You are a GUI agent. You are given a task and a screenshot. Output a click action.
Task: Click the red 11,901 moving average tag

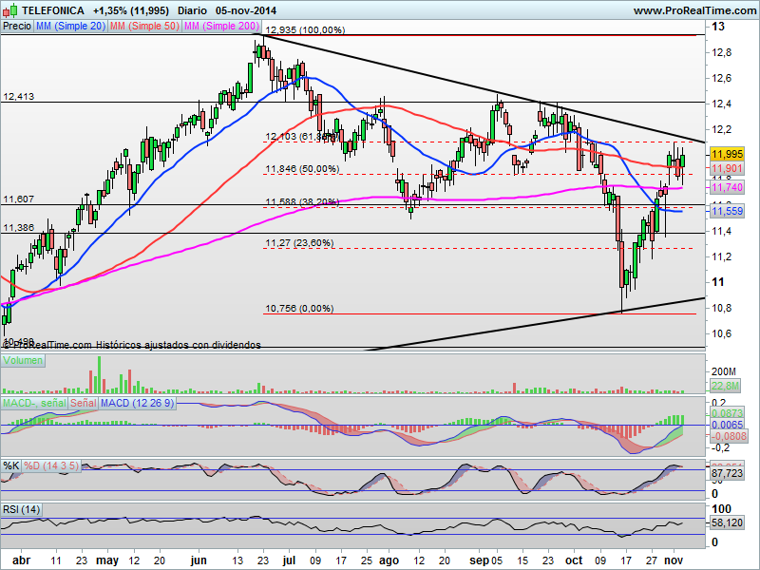[727, 168]
